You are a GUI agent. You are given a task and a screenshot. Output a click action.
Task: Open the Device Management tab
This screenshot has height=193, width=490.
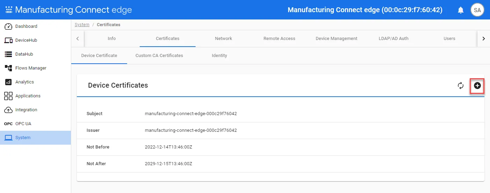coord(336,39)
